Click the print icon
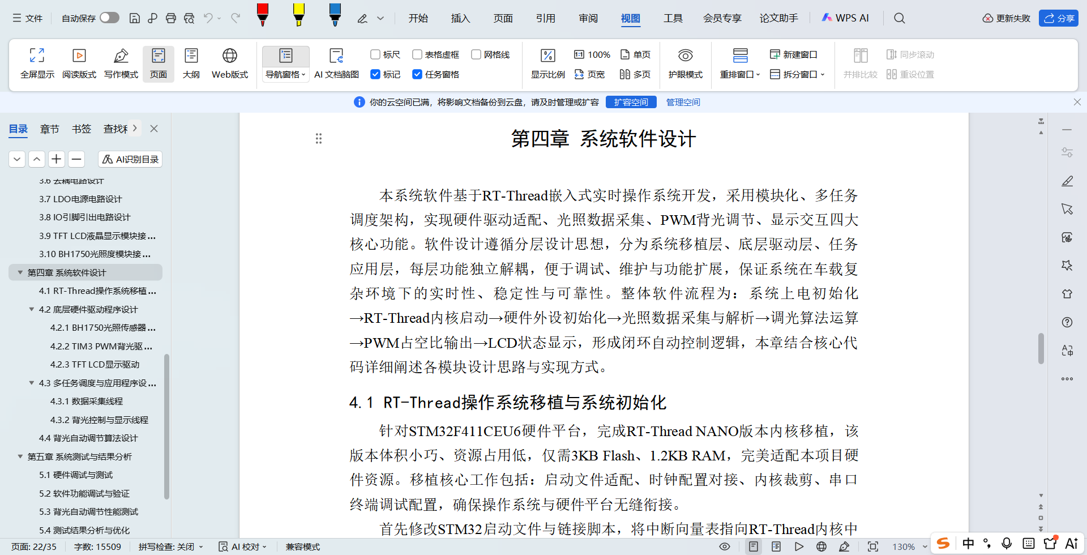1087x555 pixels. (x=171, y=18)
